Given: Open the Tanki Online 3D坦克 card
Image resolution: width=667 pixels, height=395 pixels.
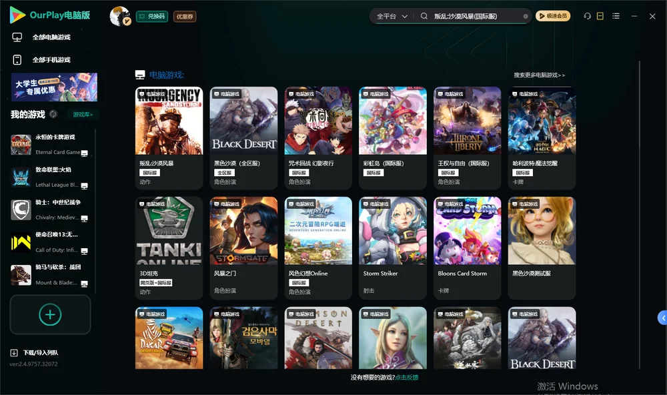Looking at the screenshot, I should (x=169, y=248).
